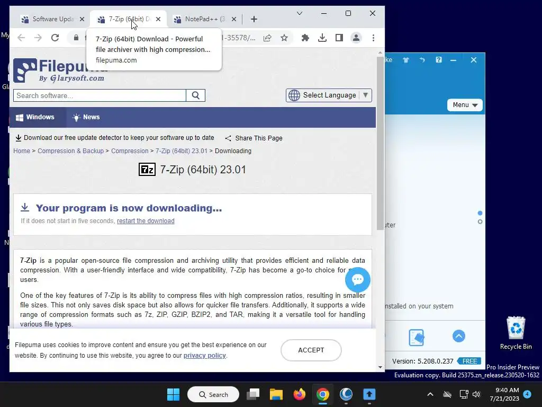Open the Windows menu on Filepuma
This screenshot has height=407, width=542.
35,117
